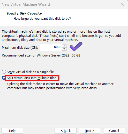
Task: Select the single file radio button circle
Action: [x=4, y=72]
